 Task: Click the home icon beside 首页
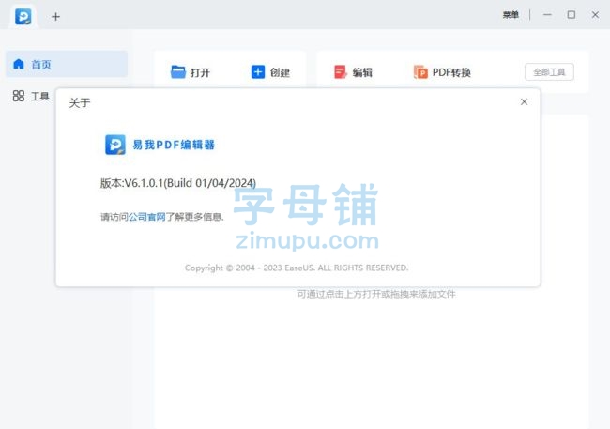pyautogui.click(x=19, y=64)
